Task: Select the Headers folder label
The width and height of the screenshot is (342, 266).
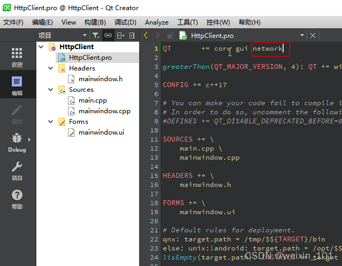Action: pos(82,68)
